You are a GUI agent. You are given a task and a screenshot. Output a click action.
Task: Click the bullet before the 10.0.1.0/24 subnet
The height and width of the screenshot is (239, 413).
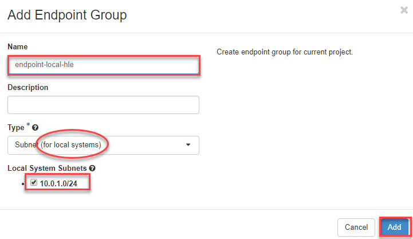point(22,183)
